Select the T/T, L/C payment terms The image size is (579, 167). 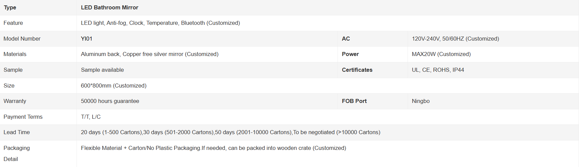(91, 117)
